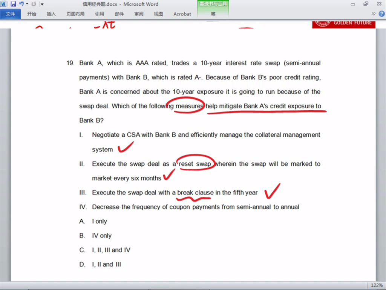The image size is (386, 290).
Task: Click answer 'C. I, II, III and IV'
Action: pos(105,250)
